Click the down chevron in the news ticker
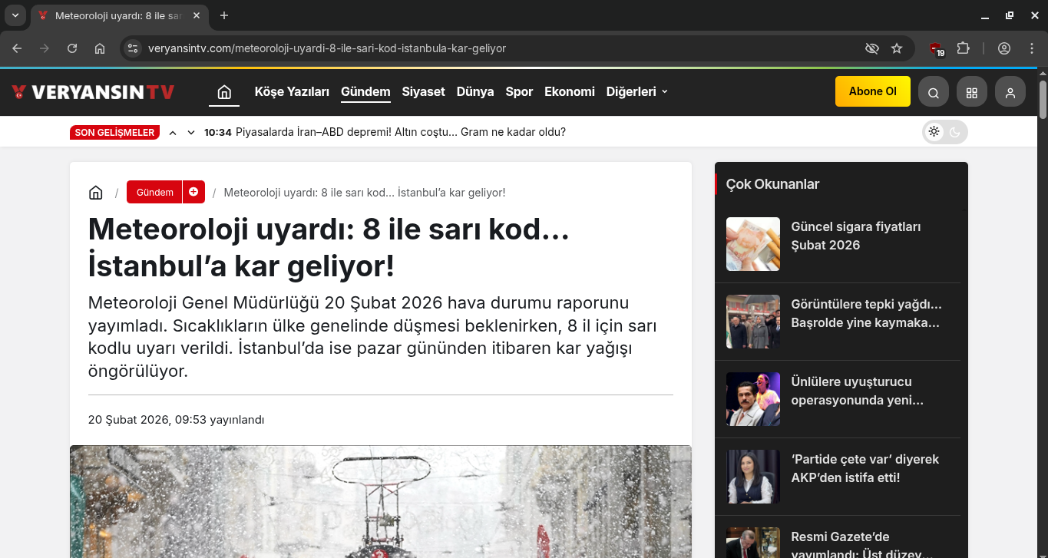 pos(191,131)
